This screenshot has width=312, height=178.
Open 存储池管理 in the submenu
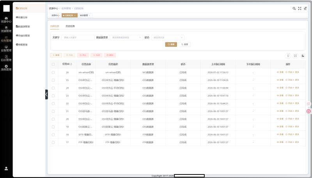click(x=23, y=36)
